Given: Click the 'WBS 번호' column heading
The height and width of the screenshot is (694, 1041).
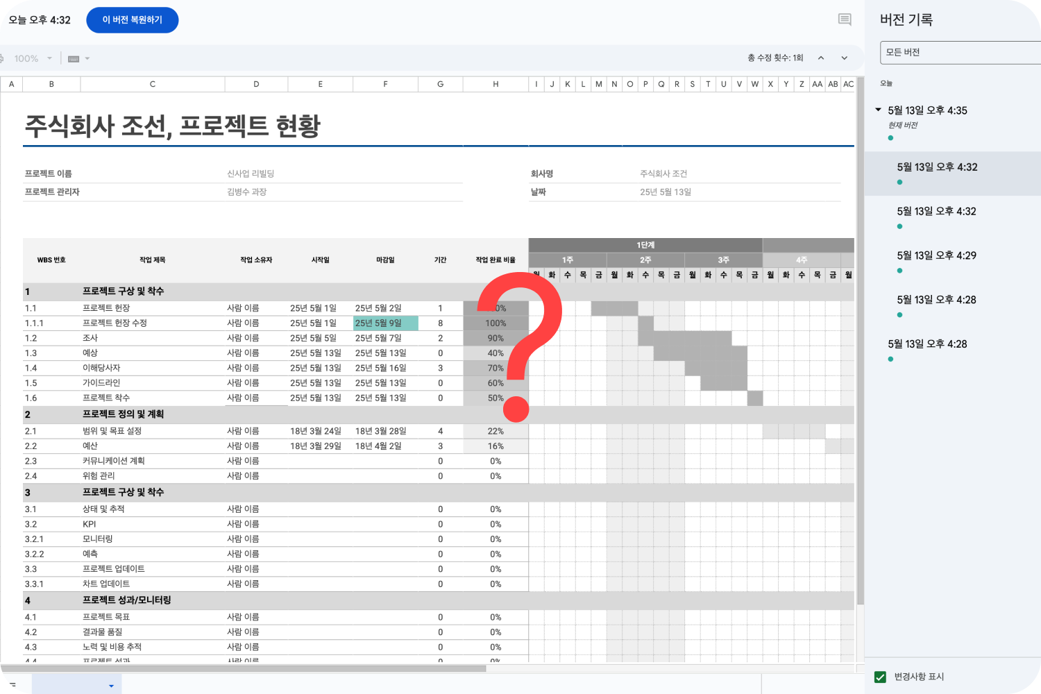Looking at the screenshot, I should tap(51, 260).
